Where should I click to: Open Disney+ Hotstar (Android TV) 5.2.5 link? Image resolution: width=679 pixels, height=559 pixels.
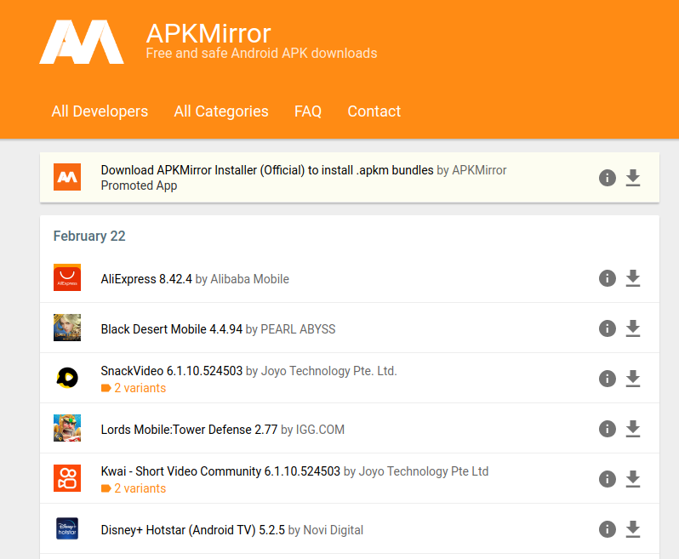192,530
